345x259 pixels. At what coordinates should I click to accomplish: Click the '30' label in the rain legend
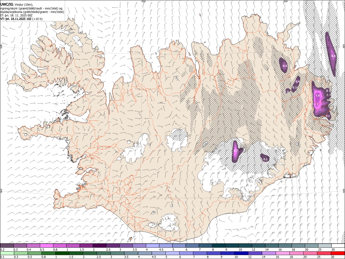332,257
